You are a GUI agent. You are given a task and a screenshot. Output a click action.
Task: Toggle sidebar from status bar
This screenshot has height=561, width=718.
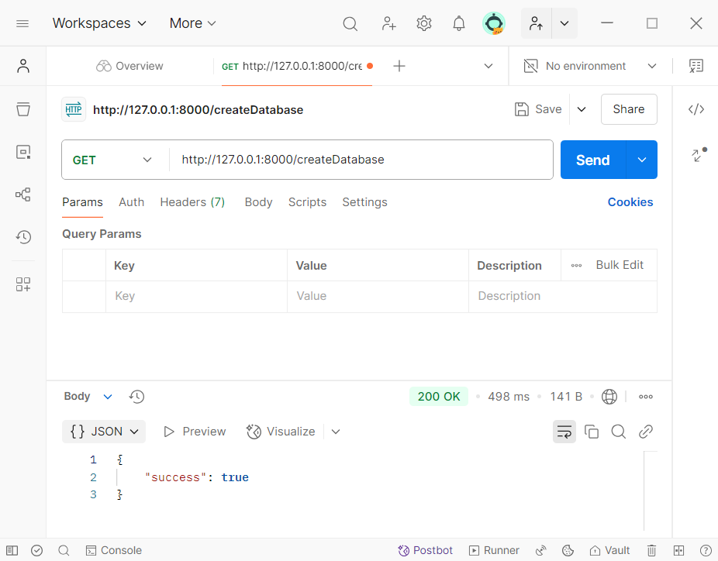12,550
